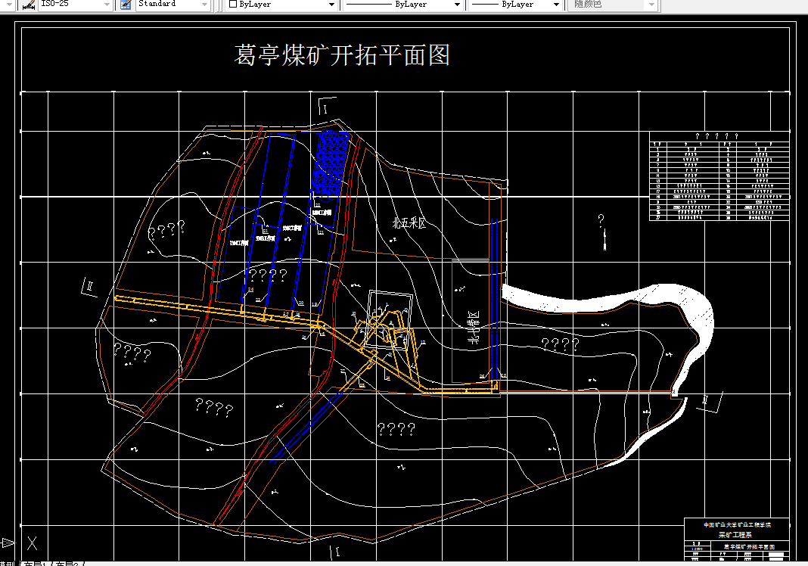Open the ISO-25 dimension style dropdown
The height and width of the screenshot is (566, 808).
click(x=105, y=5)
